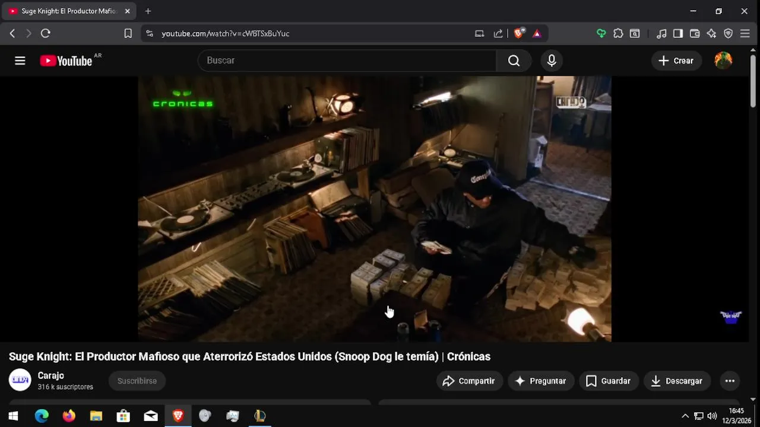Go back in browser history
Image resolution: width=760 pixels, height=427 pixels.
[12, 33]
